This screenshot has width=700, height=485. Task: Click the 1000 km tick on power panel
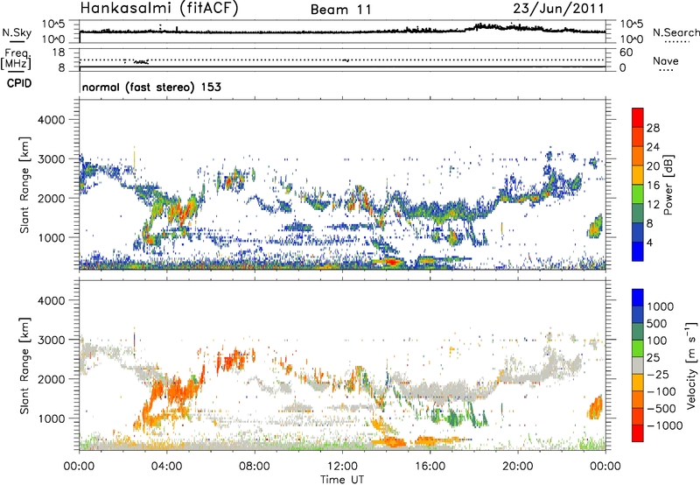(x=52, y=237)
